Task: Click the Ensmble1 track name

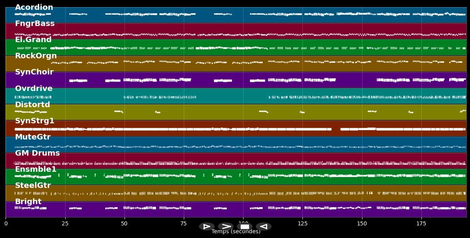Action: click(36, 169)
